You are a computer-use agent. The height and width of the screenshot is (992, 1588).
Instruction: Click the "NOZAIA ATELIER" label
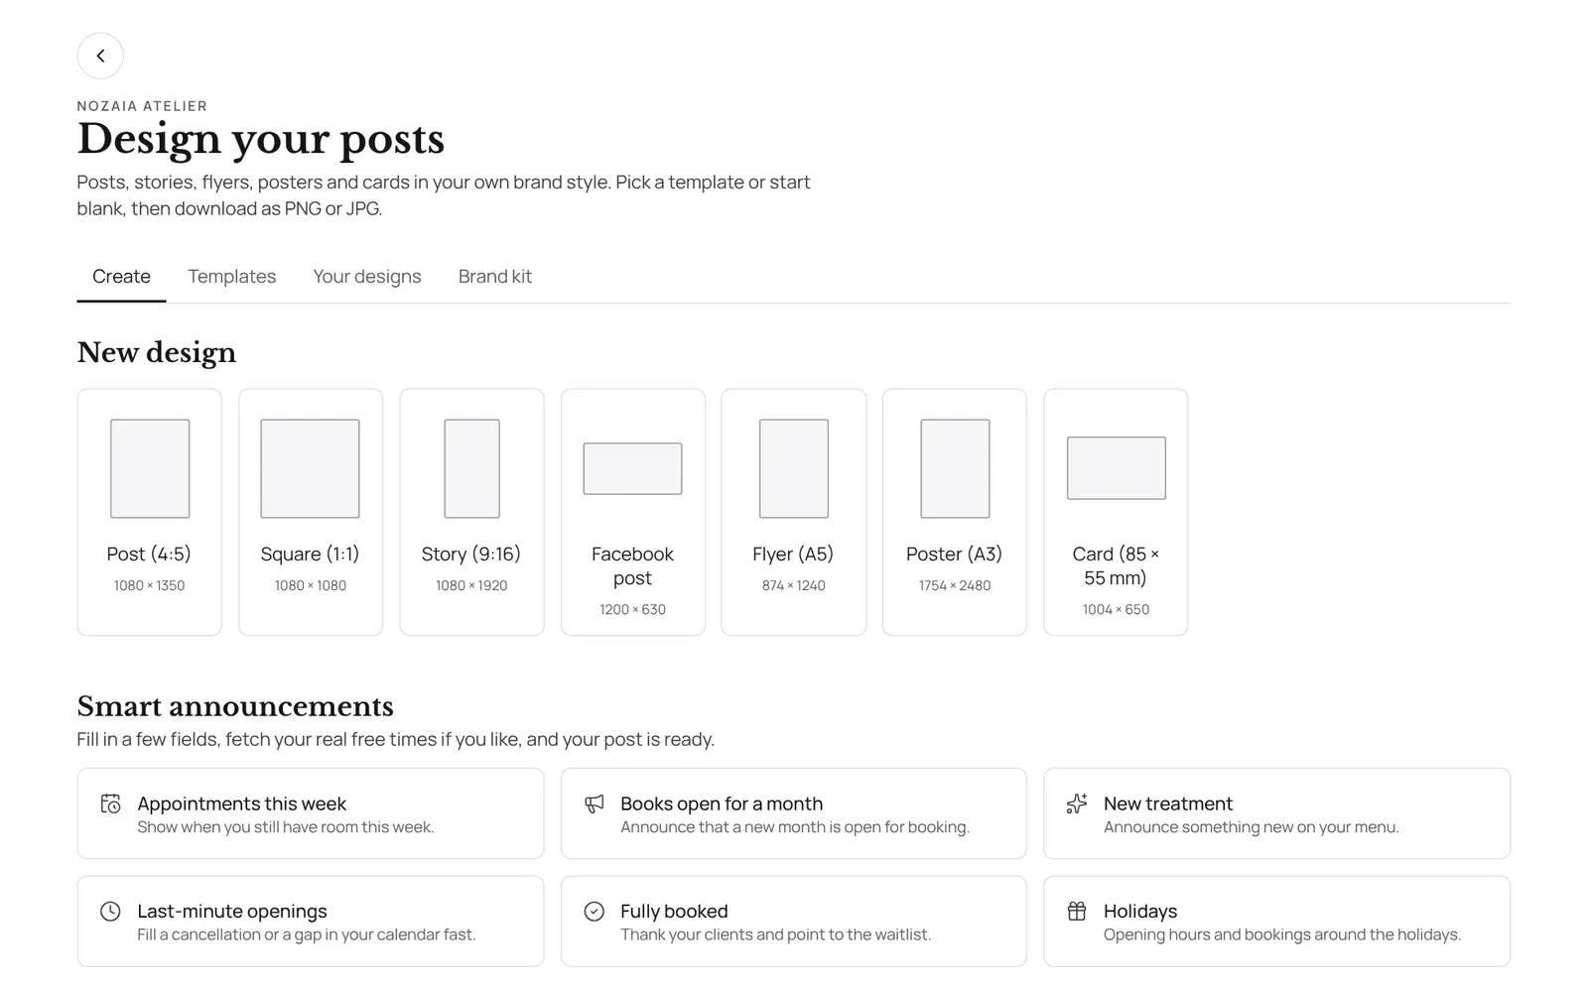tap(142, 106)
